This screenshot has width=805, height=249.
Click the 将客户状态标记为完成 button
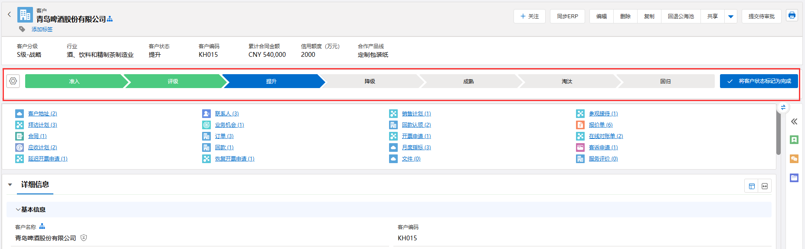[759, 81]
